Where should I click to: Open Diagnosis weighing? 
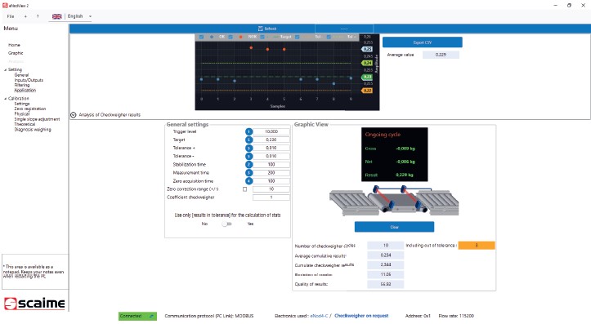(x=33, y=130)
